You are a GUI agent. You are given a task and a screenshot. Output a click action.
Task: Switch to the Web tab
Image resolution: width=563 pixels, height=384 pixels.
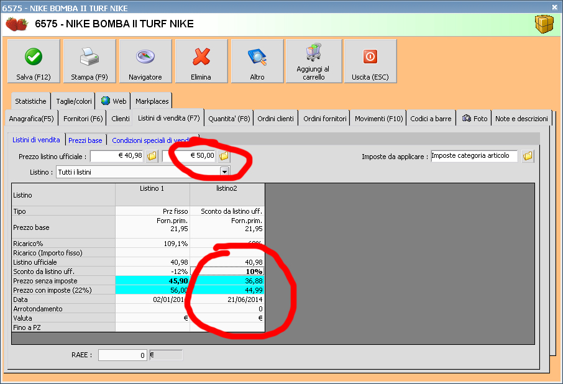coord(114,101)
